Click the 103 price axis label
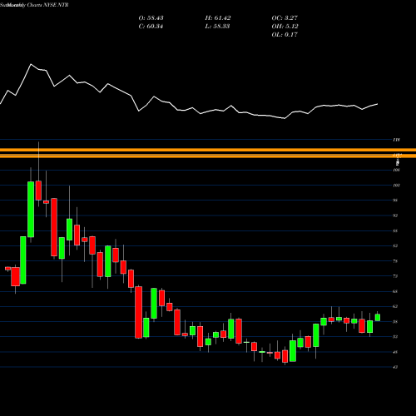 click(396, 186)
